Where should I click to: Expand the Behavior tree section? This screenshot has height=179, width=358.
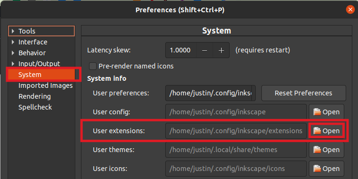point(13,53)
